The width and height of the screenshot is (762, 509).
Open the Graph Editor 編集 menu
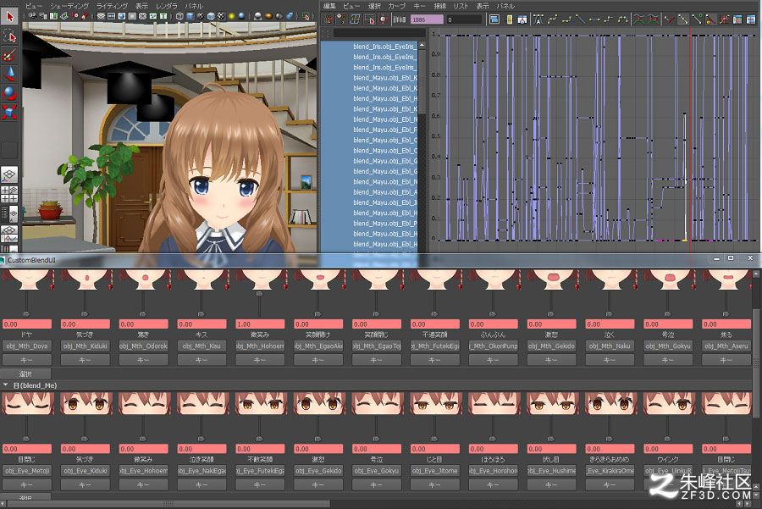pos(329,5)
